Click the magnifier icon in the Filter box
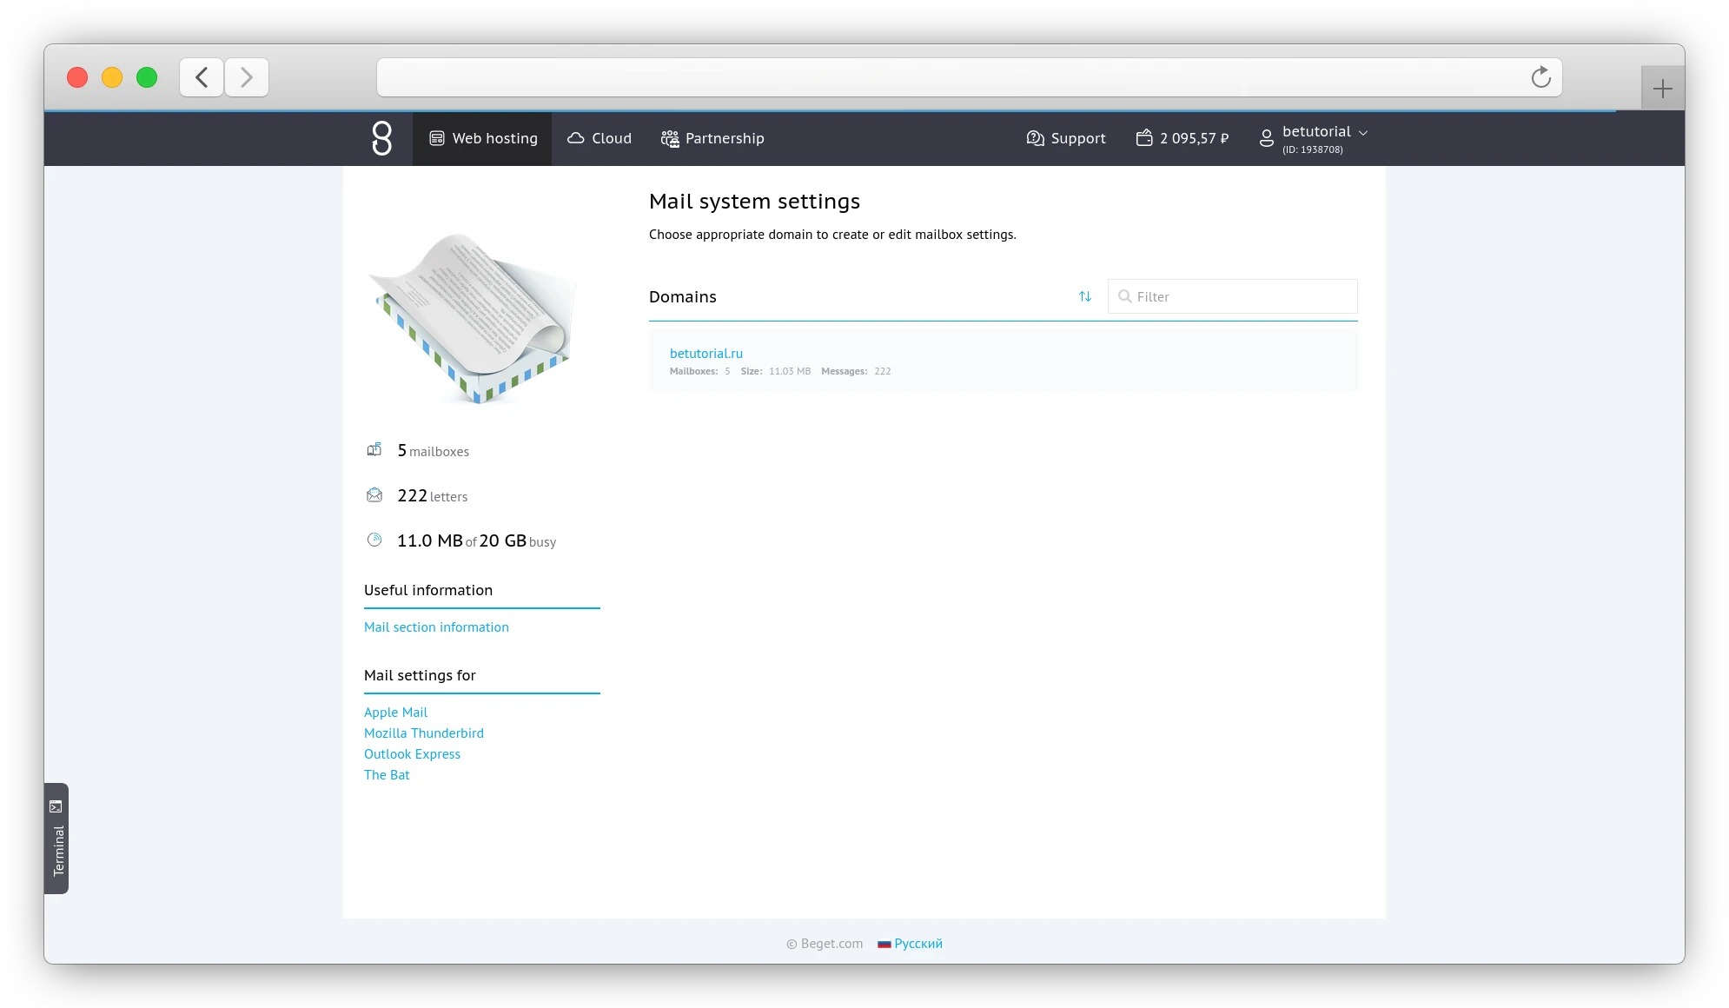 tap(1126, 296)
